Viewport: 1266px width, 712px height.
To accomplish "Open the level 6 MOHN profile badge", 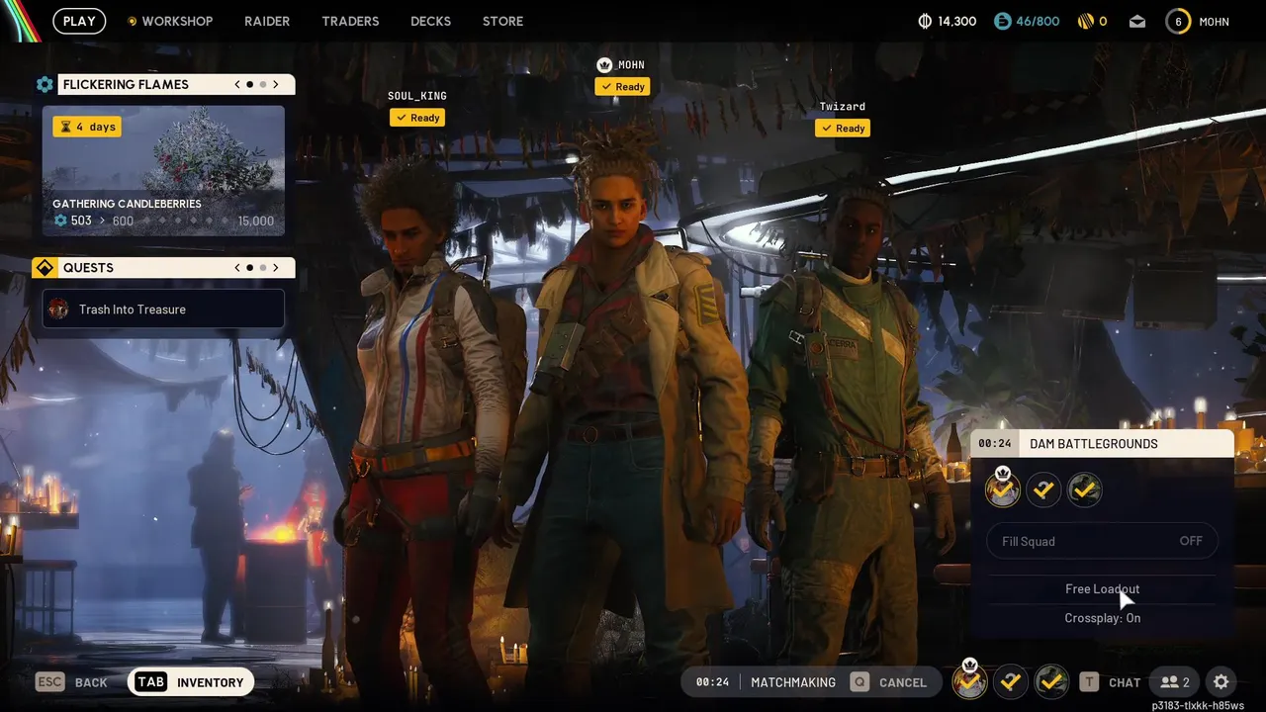I will tap(1178, 21).
